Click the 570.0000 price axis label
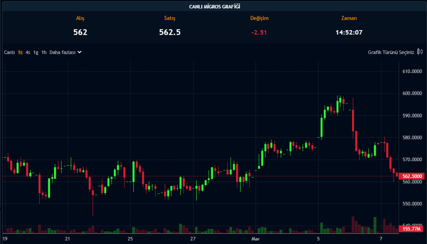 tap(412, 159)
